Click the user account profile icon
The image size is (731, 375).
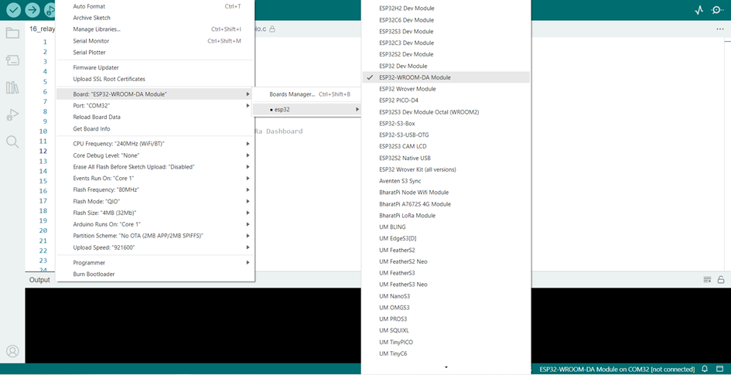(x=12, y=351)
